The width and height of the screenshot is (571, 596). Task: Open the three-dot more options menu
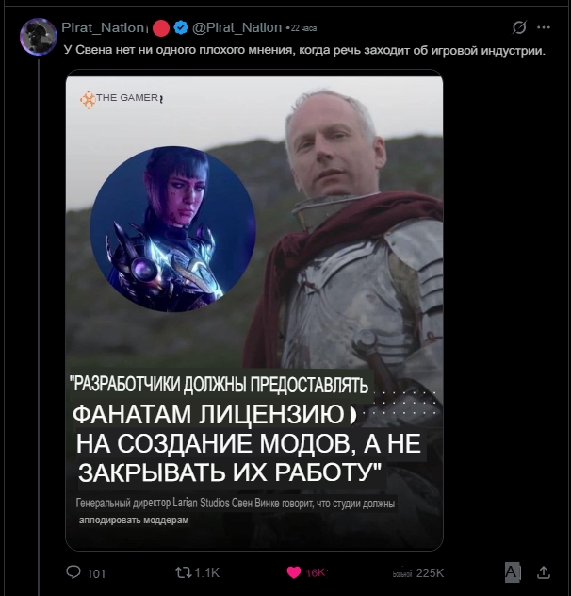(x=544, y=27)
